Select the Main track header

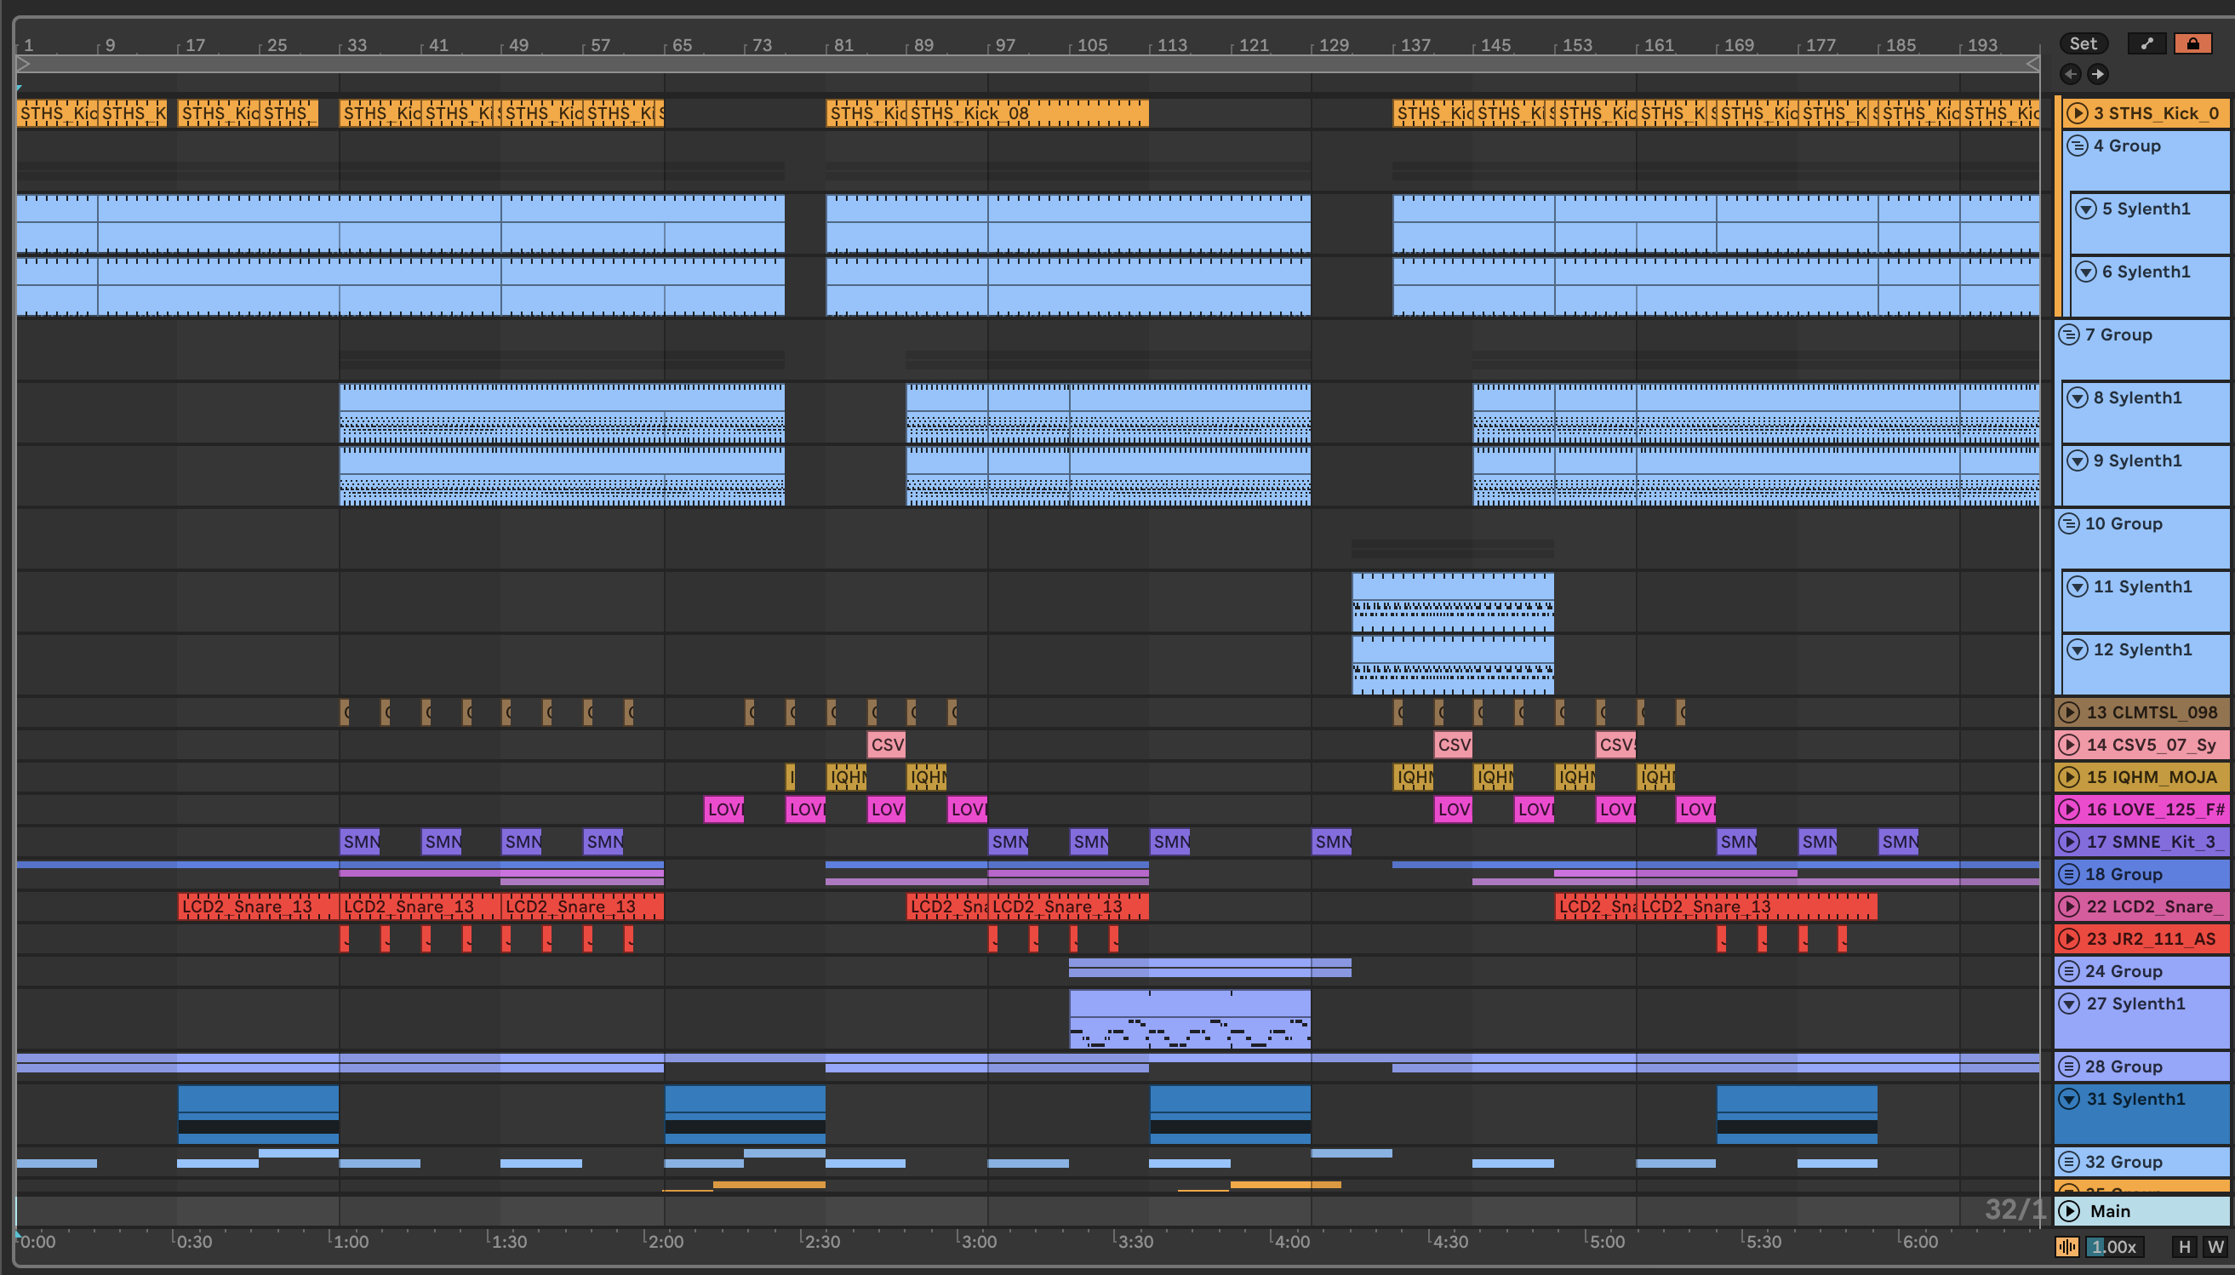click(x=2141, y=1210)
